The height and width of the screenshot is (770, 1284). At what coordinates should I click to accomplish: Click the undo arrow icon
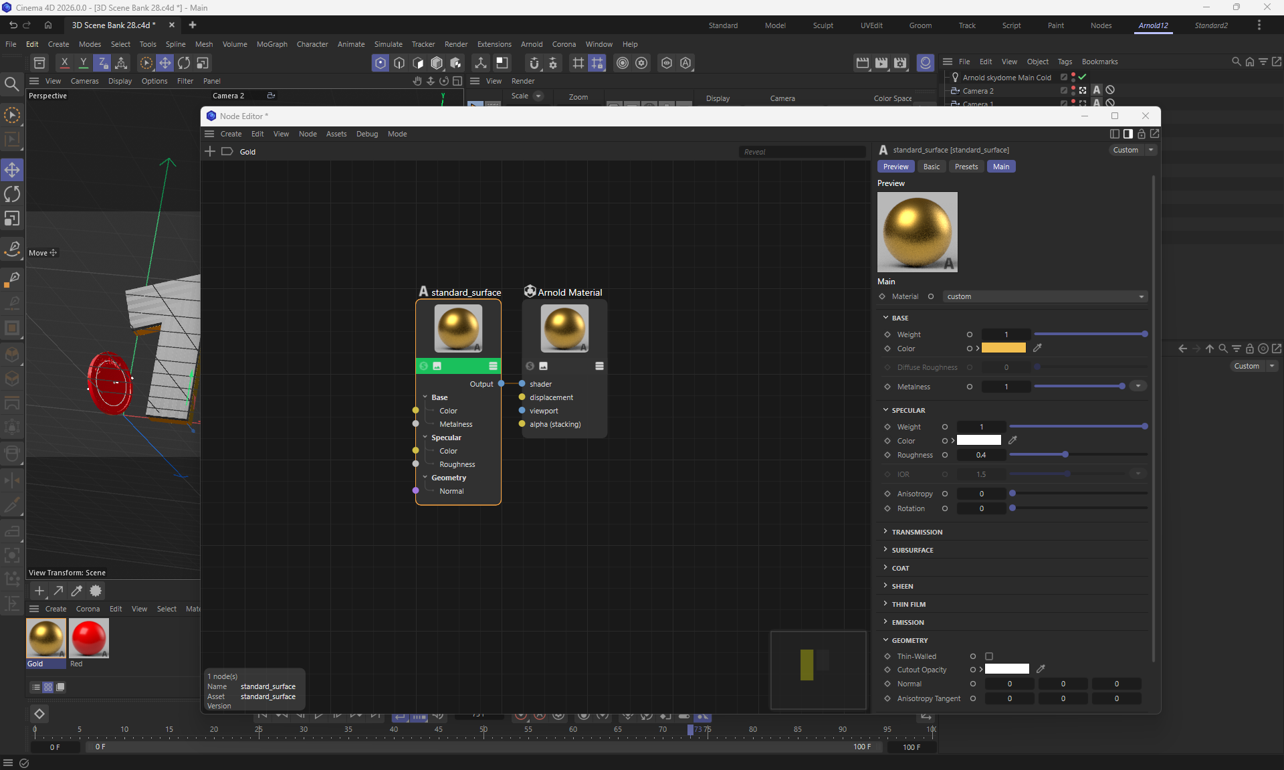tap(13, 25)
